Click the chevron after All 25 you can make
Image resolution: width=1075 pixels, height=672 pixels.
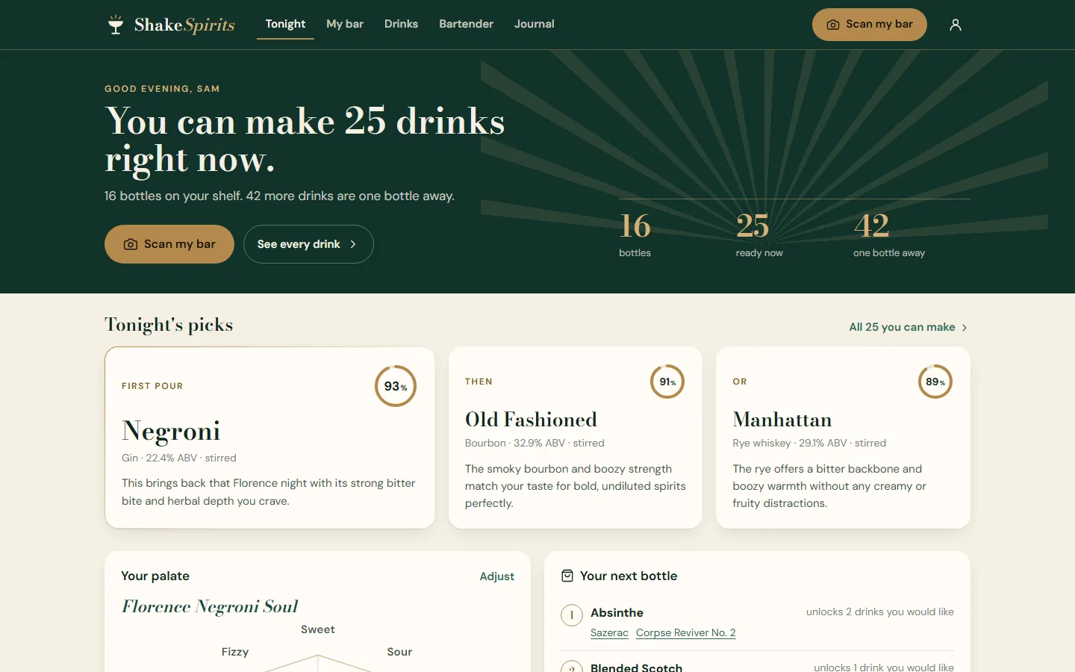click(x=965, y=328)
